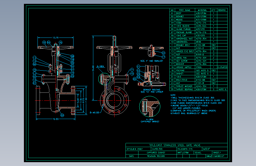Viewport: 256px width, 166px height.
Task: Select note 3 END FLANGE DIMENSIONS line
Action: [196, 103]
